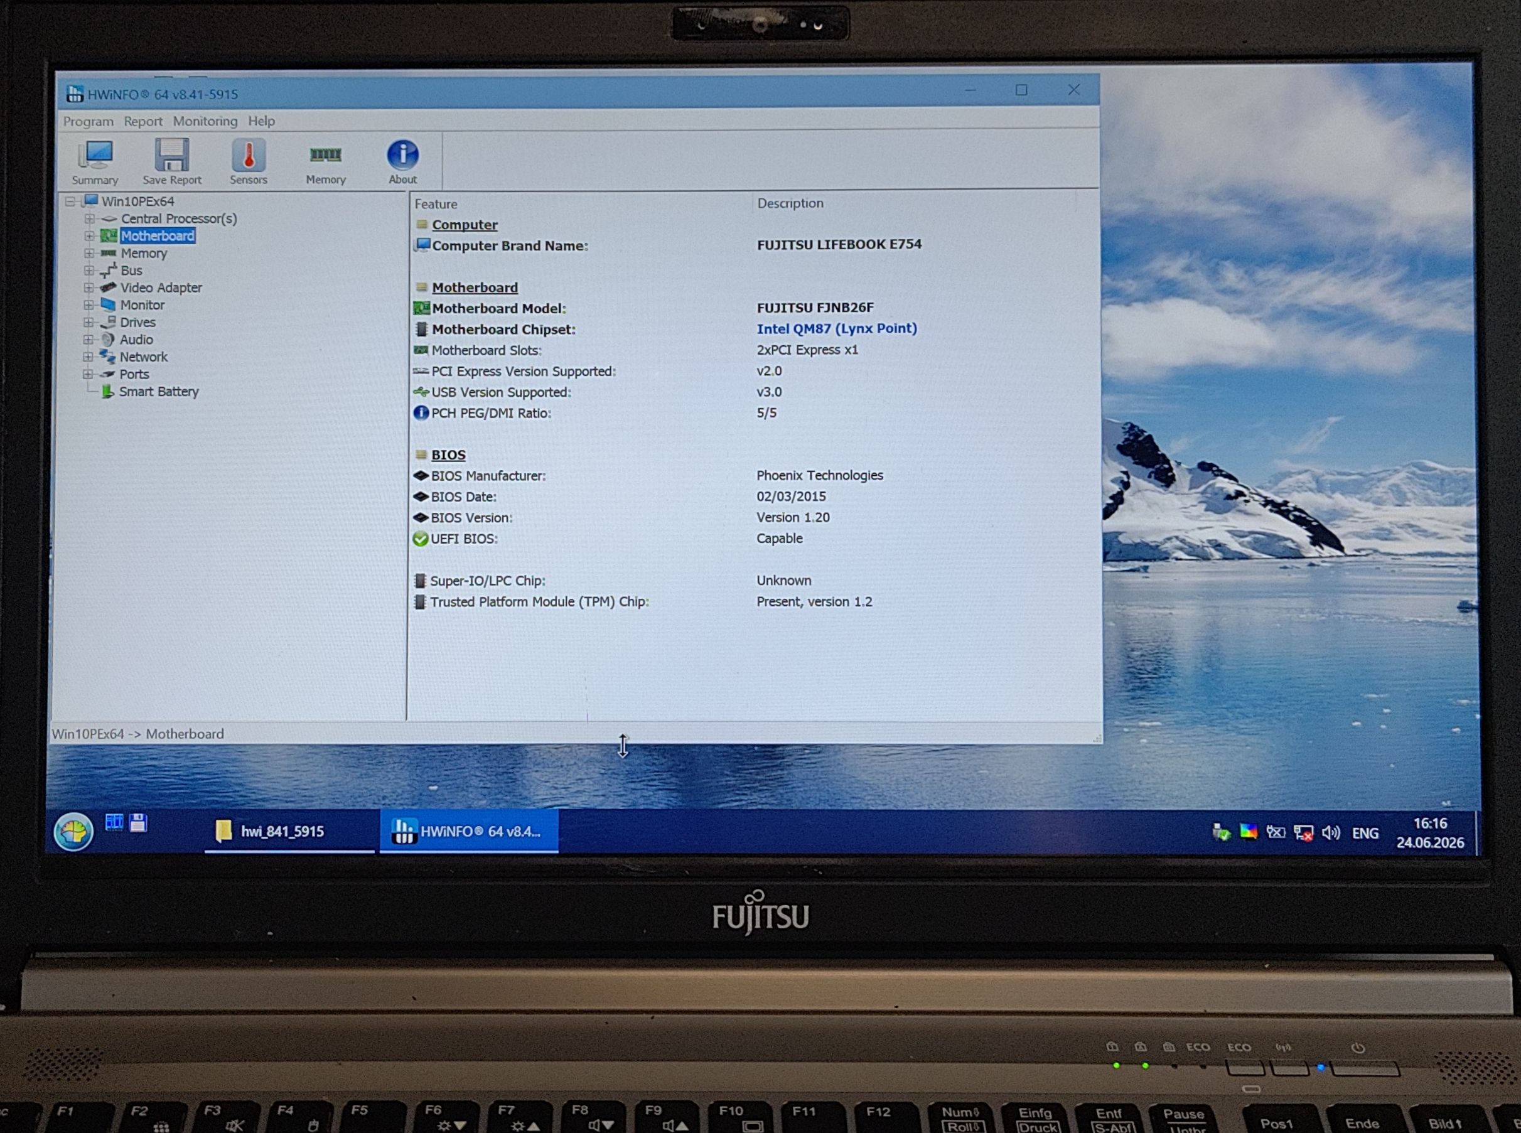Viewport: 1521px width, 1133px height.
Task: Open the About info icon
Action: coord(402,162)
